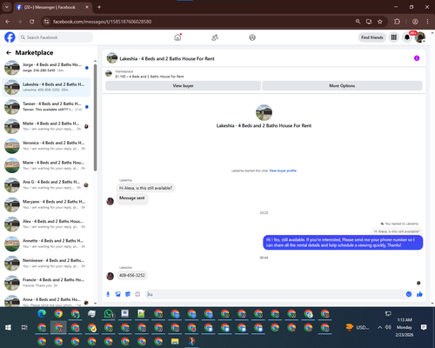Viewport: 435px width, 348px height.
Task: Open the emoji picker in message box
Action: (x=409, y=294)
